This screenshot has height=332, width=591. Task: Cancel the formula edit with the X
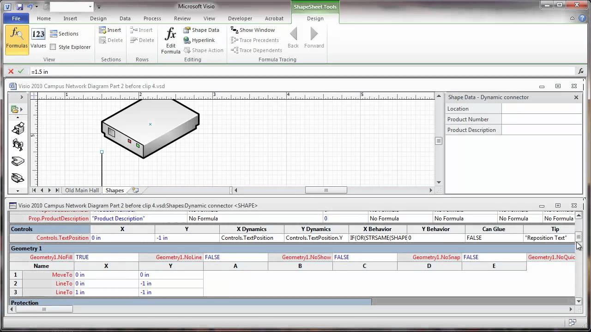[x=11, y=71]
